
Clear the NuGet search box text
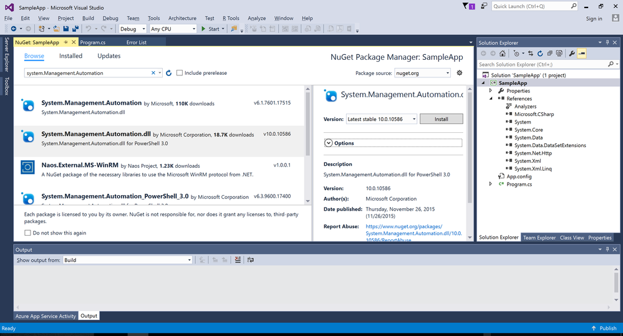click(x=153, y=73)
